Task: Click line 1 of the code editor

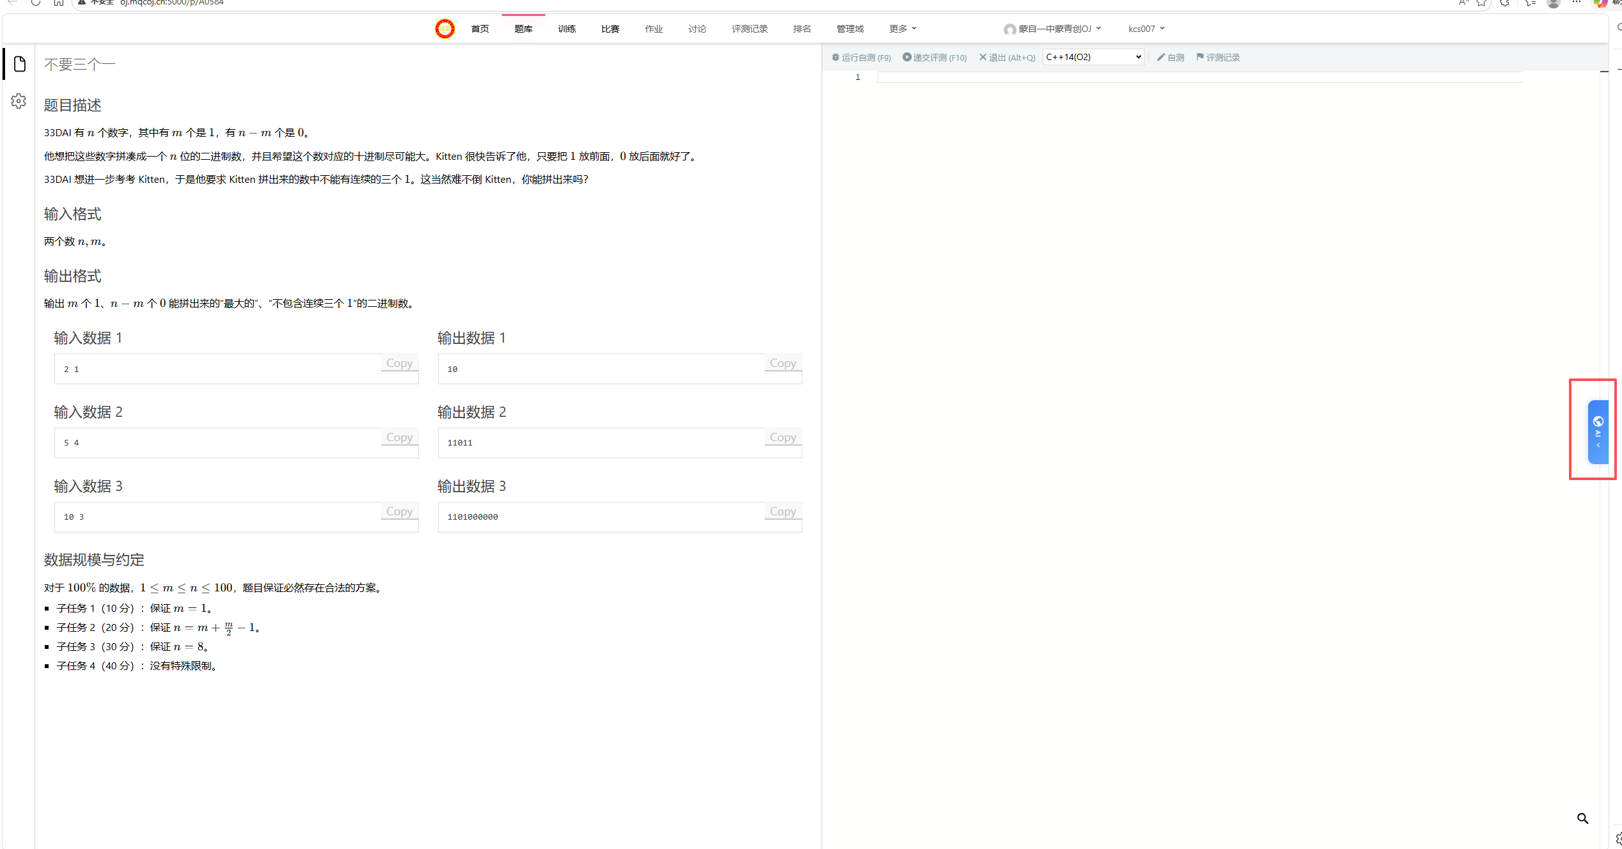Action: click(1196, 77)
